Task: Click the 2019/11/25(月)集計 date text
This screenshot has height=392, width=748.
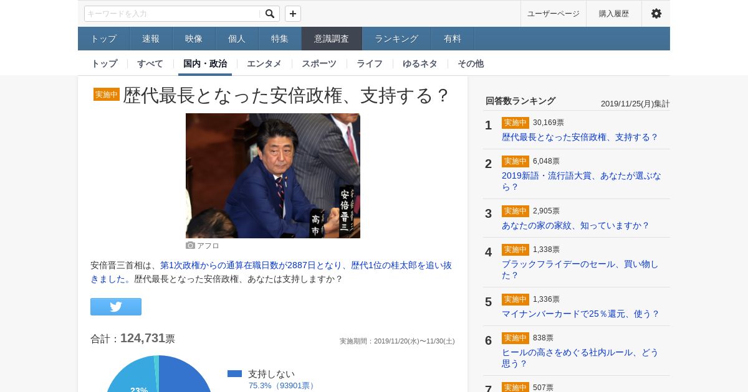Action: coord(635,103)
